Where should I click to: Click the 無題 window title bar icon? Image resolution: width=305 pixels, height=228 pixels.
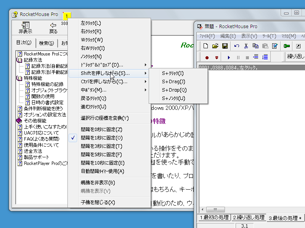point(200,27)
